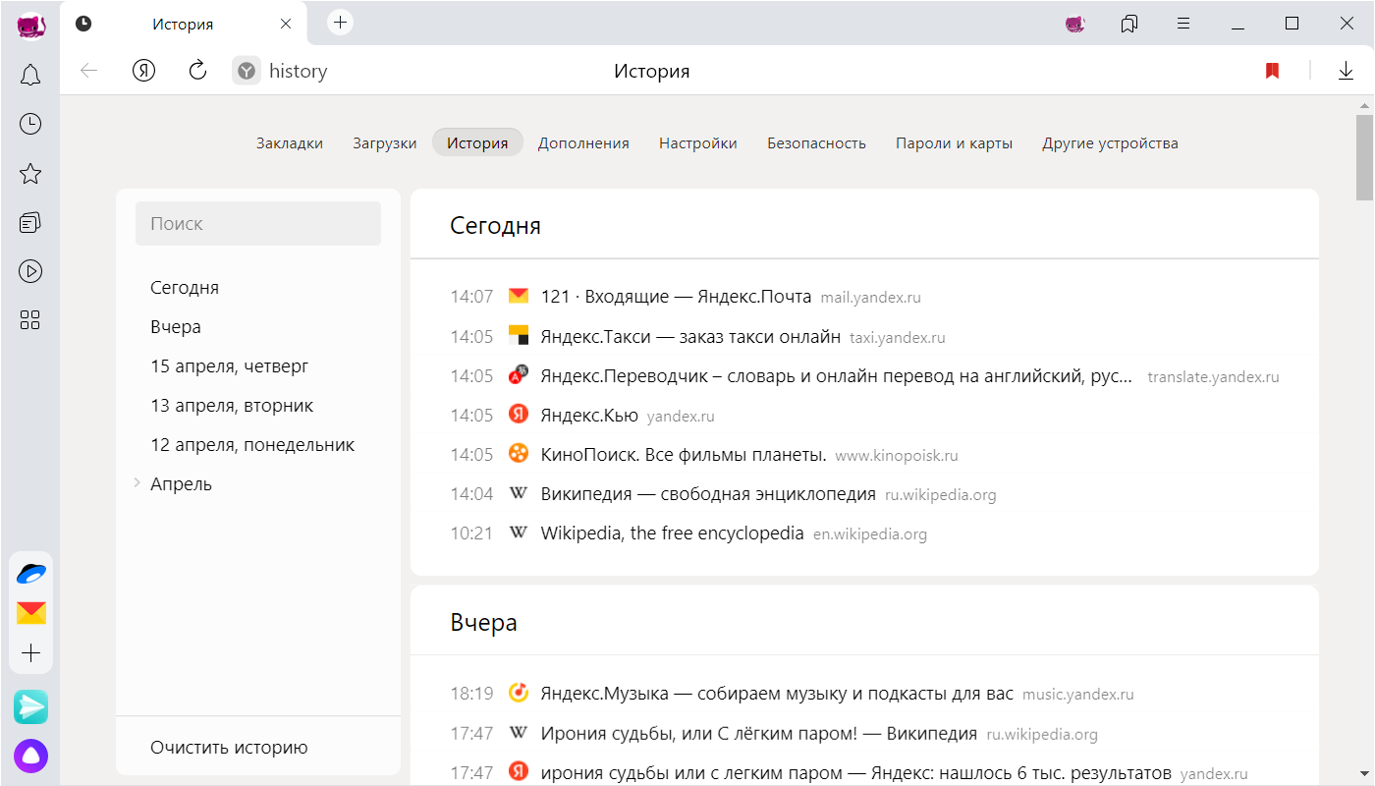1375x786 pixels.
Task: Open 'КиноПоиск. Все фильмы планеты.' entry
Action: (684, 455)
